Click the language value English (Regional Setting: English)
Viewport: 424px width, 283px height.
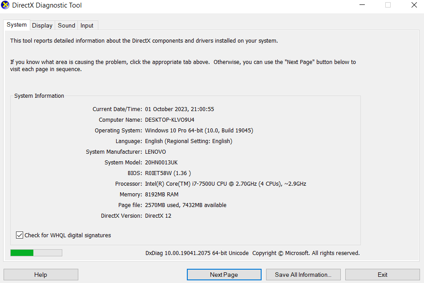[x=189, y=141]
